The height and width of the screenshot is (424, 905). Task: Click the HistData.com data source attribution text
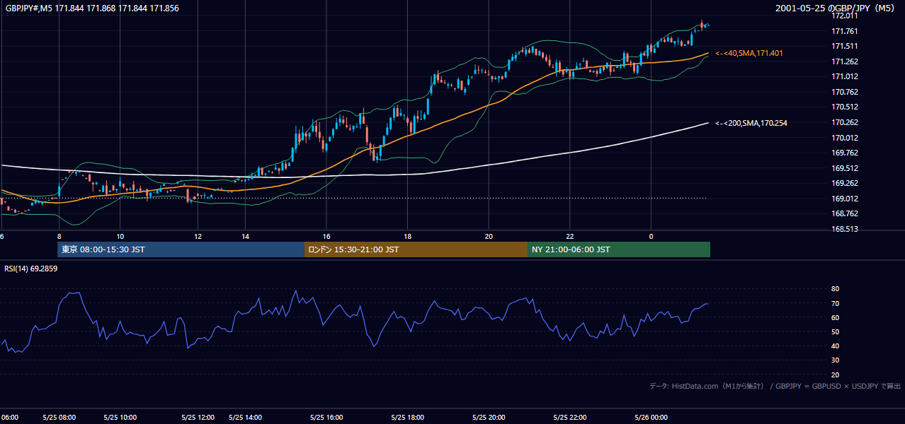click(775, 386)
